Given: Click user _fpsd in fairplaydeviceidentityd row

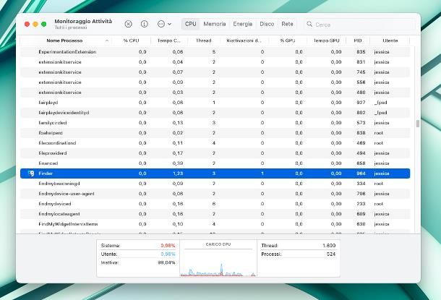Looking at the screenshot, I should 381,113.
